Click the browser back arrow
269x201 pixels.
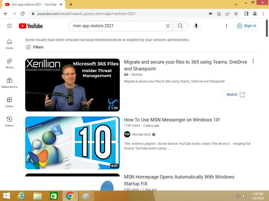tap(6, 14)
